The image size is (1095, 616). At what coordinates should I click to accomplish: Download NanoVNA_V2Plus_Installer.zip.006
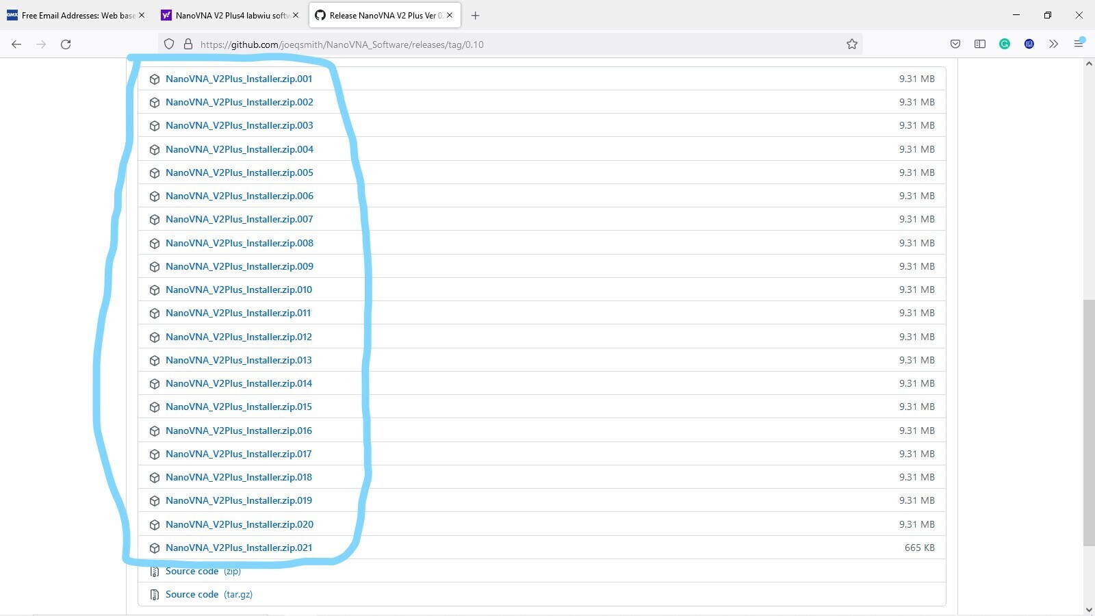coord(240,196)
